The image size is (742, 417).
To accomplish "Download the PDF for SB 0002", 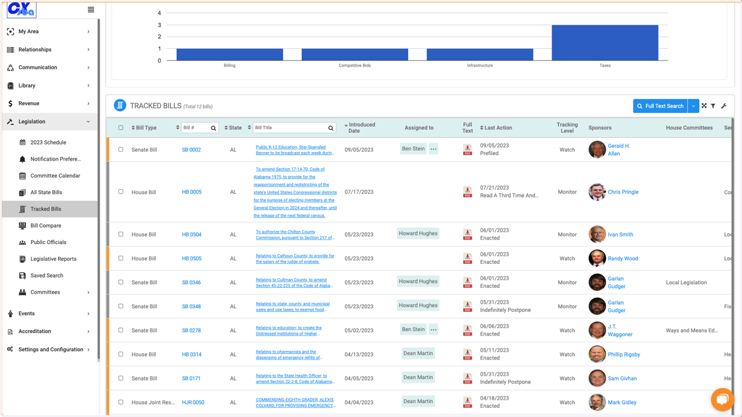I will click(x=467, y=150).
